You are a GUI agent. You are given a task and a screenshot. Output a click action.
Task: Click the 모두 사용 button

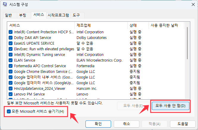[x=133, y=106]
